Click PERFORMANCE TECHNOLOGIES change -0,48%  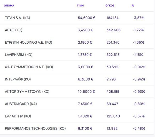click(x=139, y=128)
